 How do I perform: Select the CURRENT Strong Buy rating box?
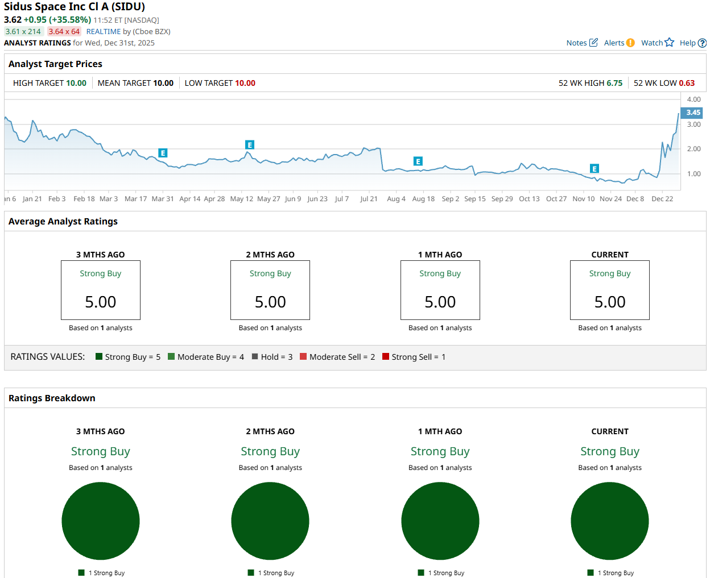[610, 290]
